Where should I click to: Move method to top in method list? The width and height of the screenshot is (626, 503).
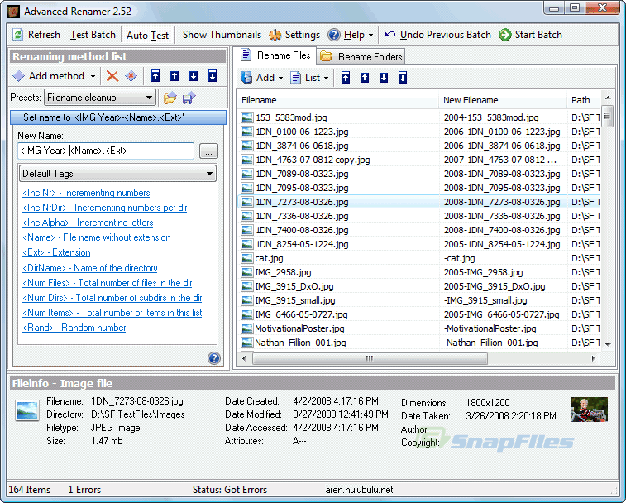[155, 76]
